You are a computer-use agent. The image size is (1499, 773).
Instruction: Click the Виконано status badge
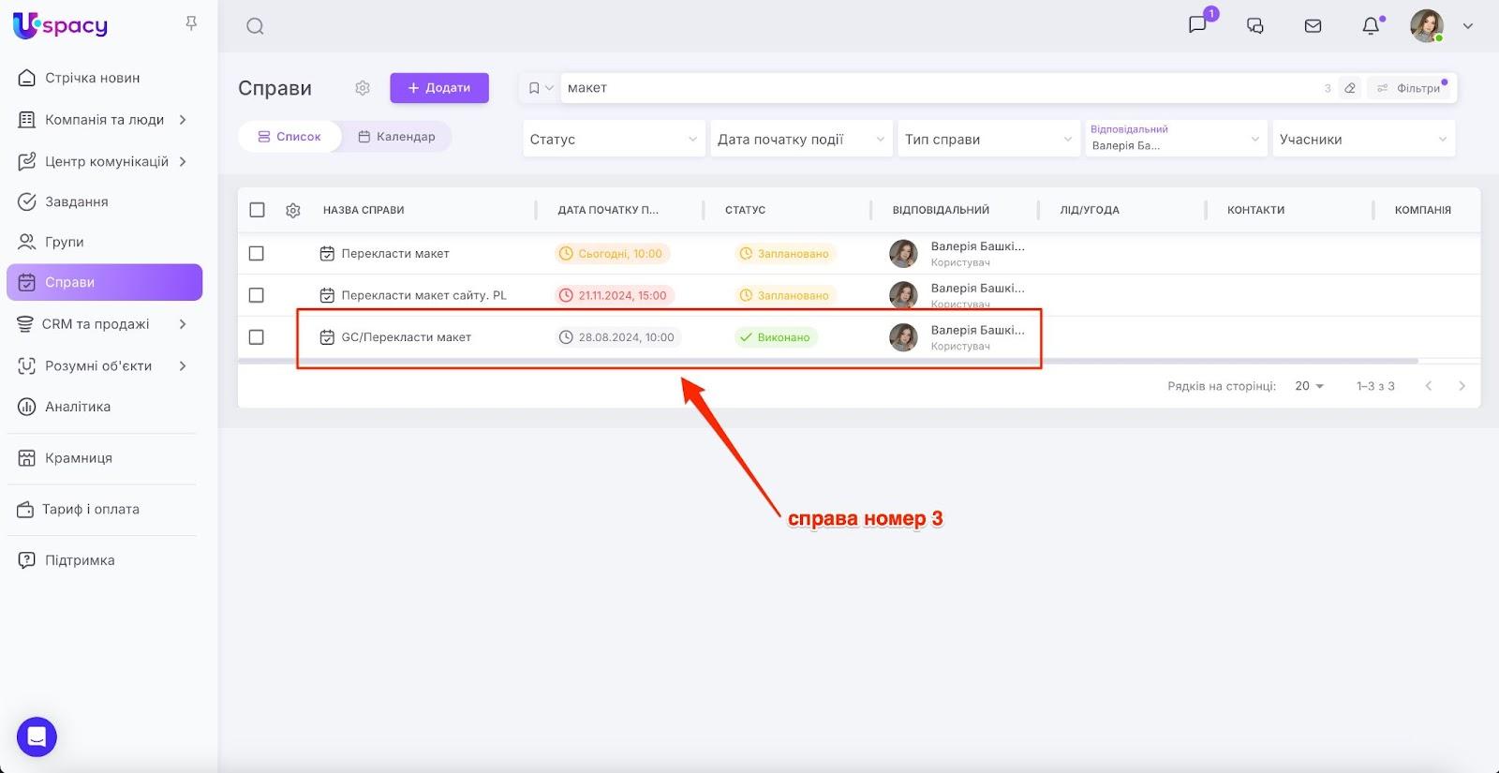pyautogui.click(x=776, y=337)
